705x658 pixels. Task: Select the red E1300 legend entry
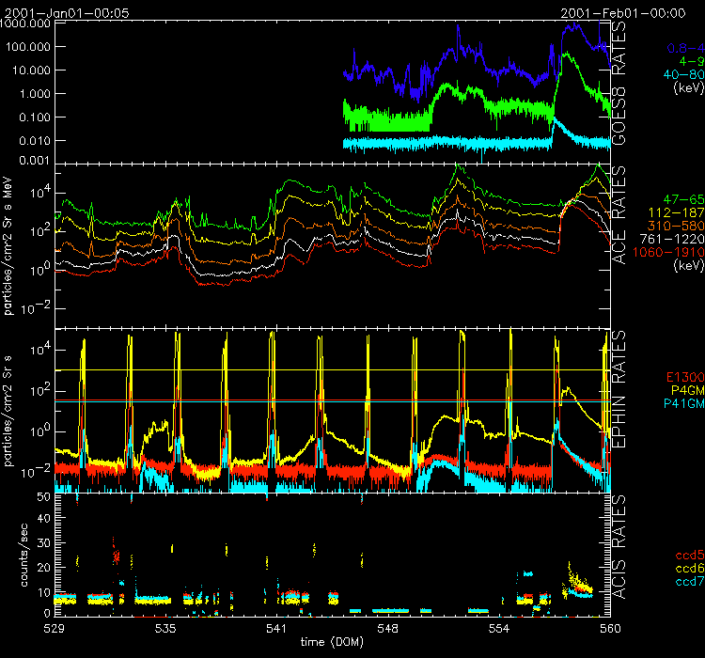tap(680, 376)
